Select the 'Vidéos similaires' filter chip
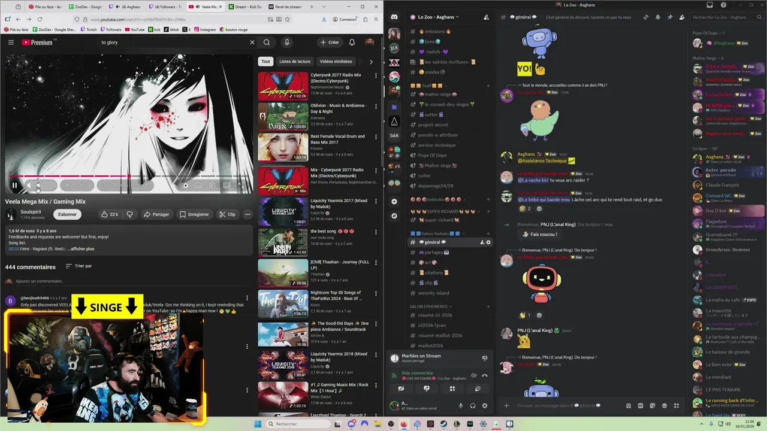This screenshot has height=431, width=767. 336,62
